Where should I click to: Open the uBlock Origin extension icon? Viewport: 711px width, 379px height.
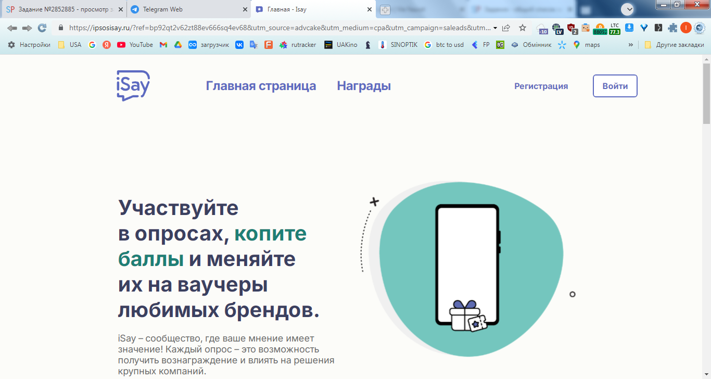(572, 28)
